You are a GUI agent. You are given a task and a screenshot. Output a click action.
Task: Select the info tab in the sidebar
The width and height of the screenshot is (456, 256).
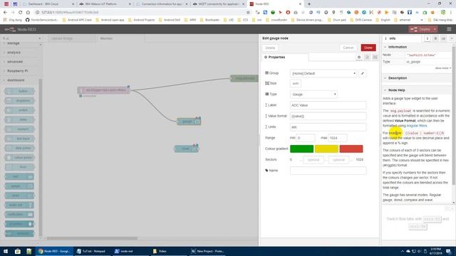click(402, 38)
